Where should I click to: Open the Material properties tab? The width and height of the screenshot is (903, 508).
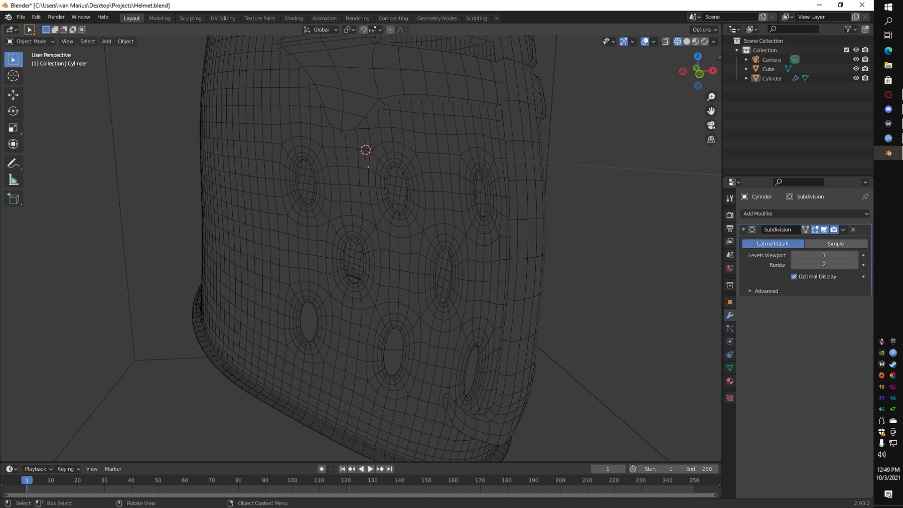pyautogui.click(x=730, y=381)
